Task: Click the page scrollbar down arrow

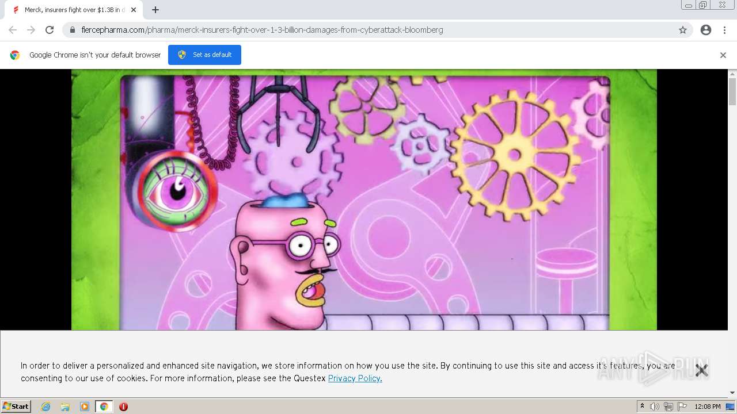Action: pos(732,393)
